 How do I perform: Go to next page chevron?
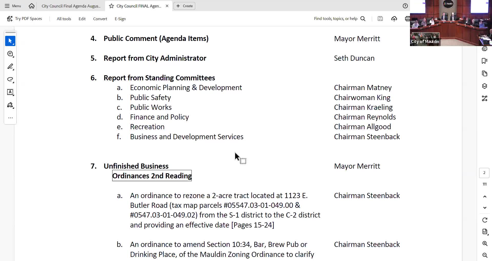pyautogui.click(x=485, y=208)
